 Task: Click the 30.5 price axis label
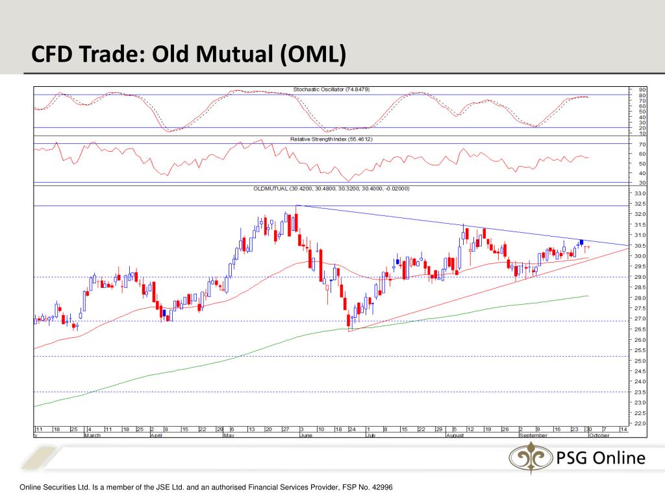tap(640, 246)
